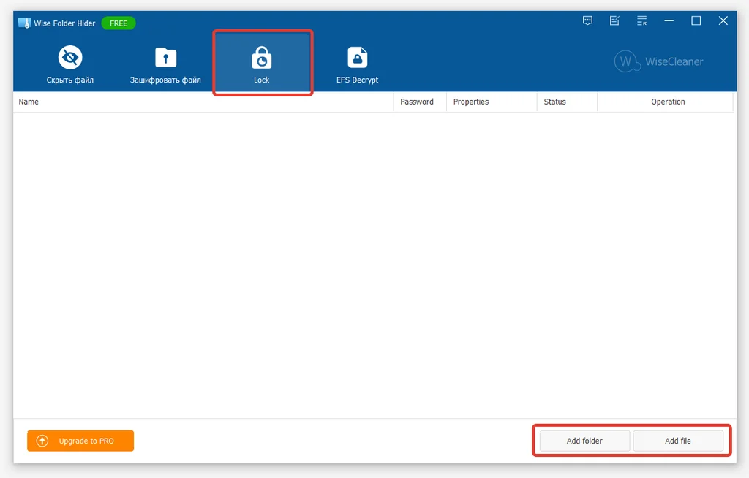The width and height of the screenshot is (749, 478).
Task: Click the green FREE badge
Action: [x=118, y=23]
